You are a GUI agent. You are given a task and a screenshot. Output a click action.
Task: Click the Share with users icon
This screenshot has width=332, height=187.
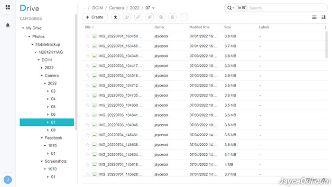[127, 17]
